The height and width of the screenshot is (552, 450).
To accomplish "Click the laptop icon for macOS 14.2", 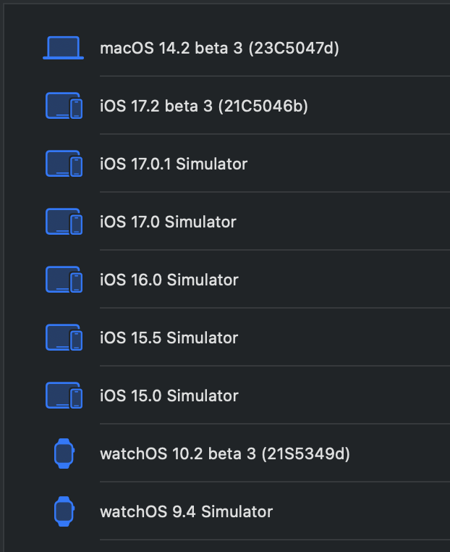I will 64,49.
